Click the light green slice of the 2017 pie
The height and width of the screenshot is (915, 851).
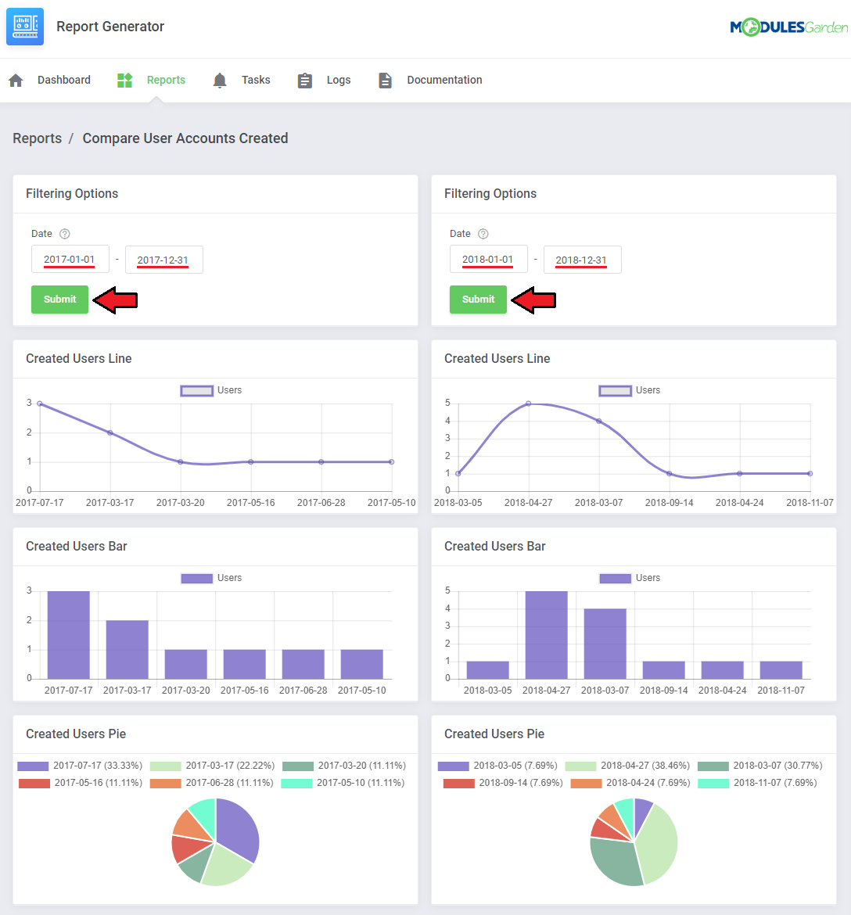[226, 866]
